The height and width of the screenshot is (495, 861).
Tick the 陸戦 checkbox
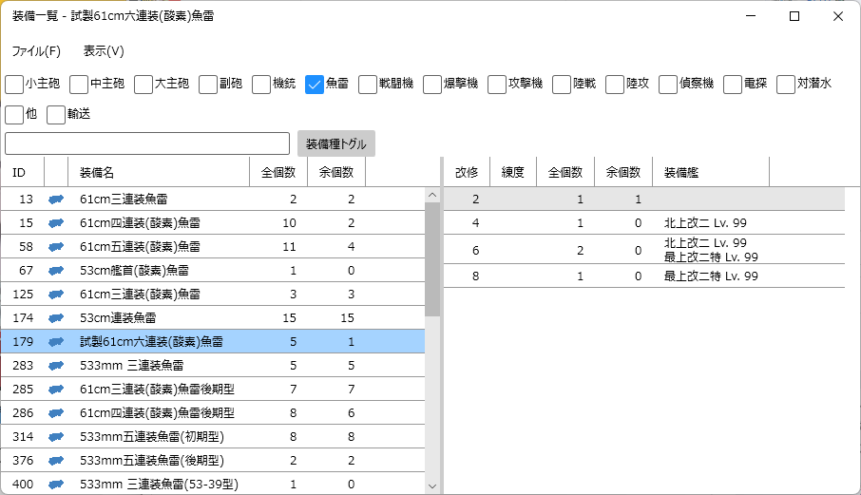[562, 84]
